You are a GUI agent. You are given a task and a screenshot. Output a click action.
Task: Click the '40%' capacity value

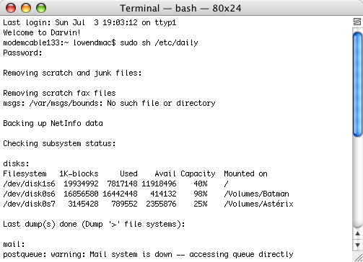pyautogui.click(x=201, y=184)
